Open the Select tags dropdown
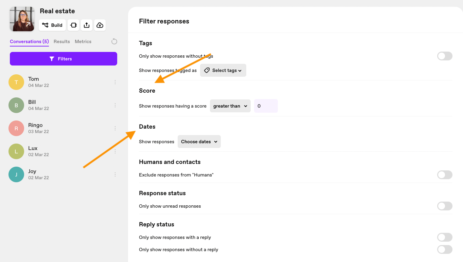 223,70
